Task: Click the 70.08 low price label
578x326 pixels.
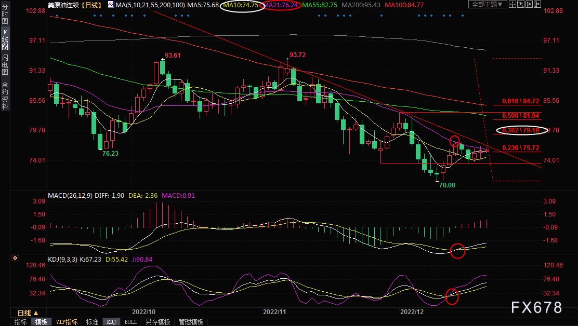Action: 447,185
